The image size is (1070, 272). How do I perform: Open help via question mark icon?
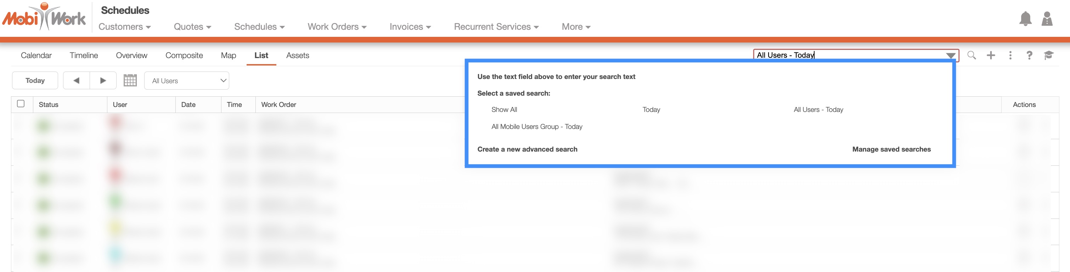(x=1029, y=55)
